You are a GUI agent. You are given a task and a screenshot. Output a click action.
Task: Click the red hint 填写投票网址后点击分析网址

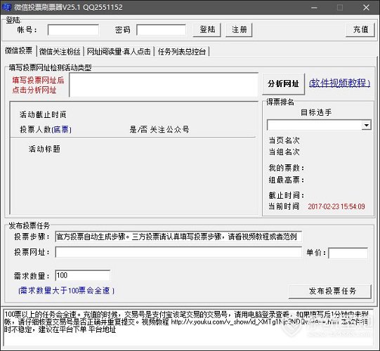click(x=38, y=85)
